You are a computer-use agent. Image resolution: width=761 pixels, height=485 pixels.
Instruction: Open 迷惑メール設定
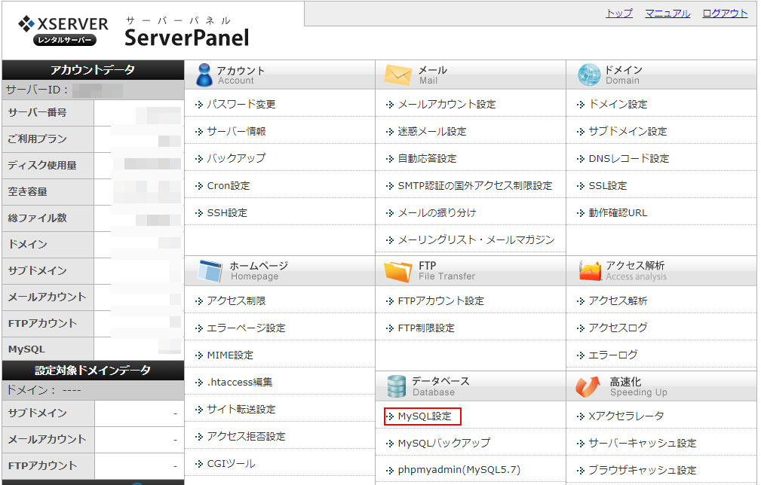tap(432, 131)
